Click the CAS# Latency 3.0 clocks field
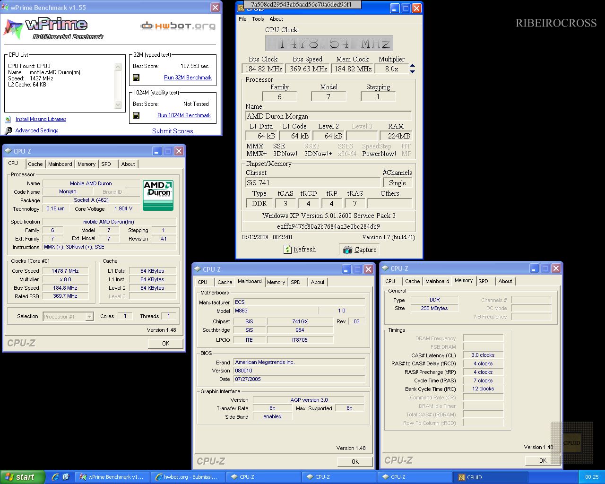This screenshot has width=605, height=484. (x=483, y=355)
